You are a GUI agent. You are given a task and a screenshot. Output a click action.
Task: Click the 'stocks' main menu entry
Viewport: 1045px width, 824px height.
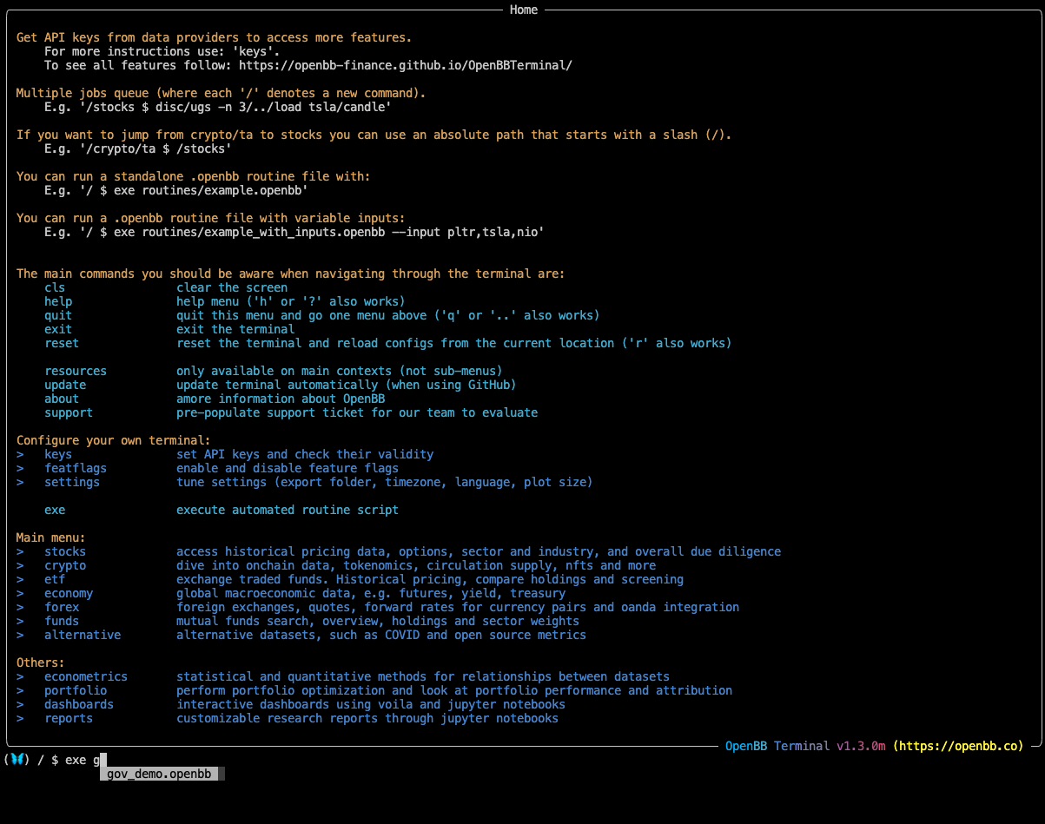65,551
